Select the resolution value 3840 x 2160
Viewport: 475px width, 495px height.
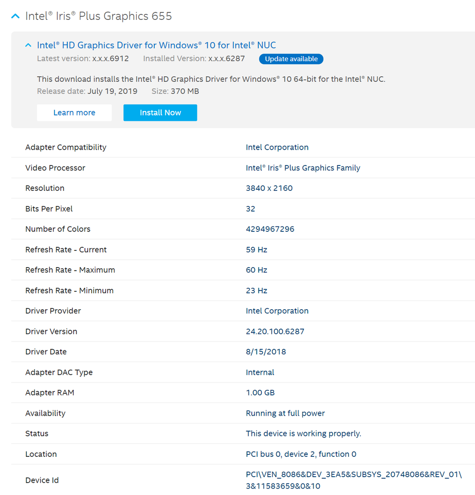(x=269, y=188)
